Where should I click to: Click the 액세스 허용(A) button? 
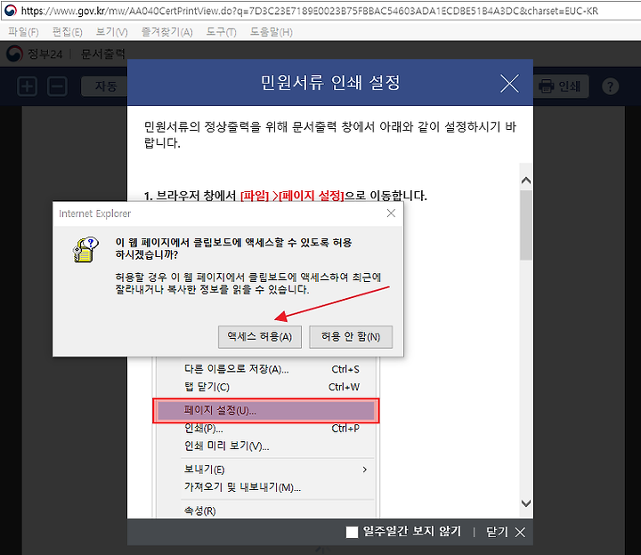click(260, 336)
